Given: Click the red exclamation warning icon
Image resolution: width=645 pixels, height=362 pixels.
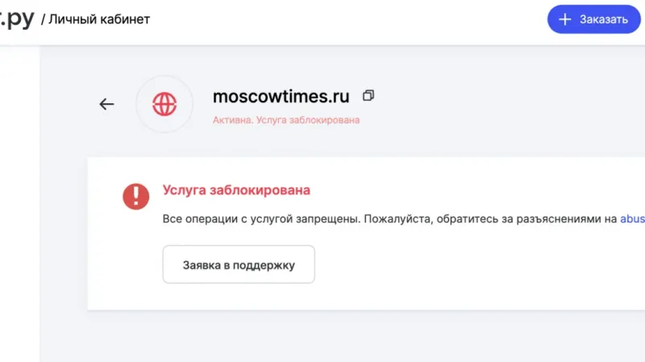Looking at the screenshot, I should 135,196.
